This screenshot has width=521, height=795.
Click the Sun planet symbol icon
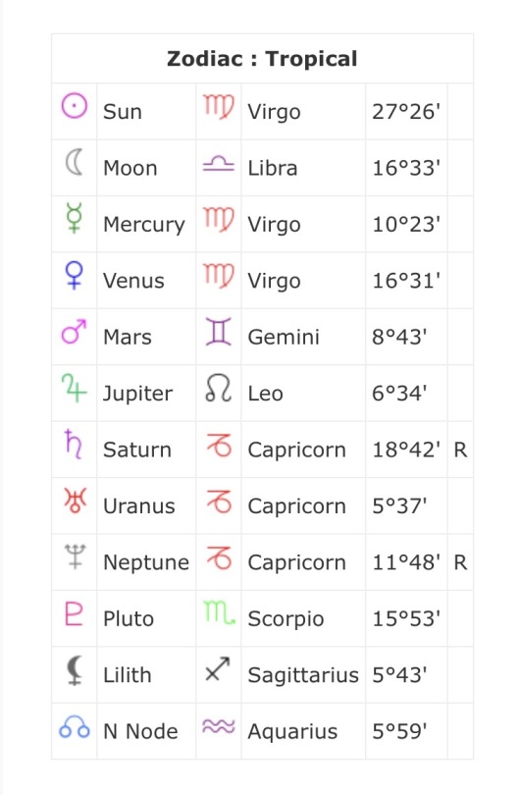click(75, 106)
